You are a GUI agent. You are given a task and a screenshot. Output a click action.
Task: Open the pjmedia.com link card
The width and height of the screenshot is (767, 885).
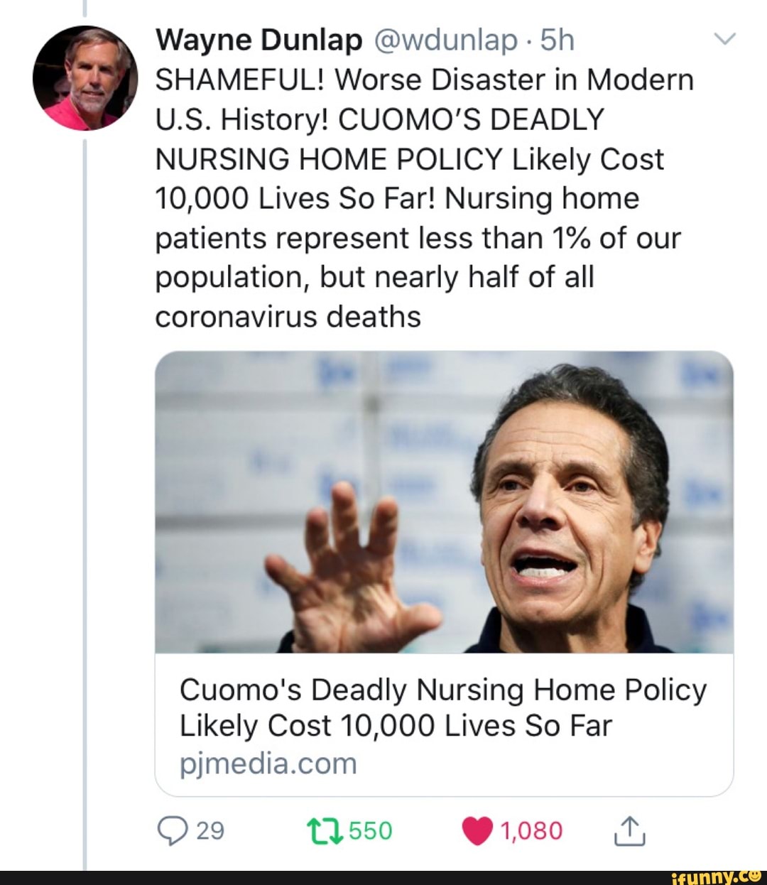coord(268,761)
